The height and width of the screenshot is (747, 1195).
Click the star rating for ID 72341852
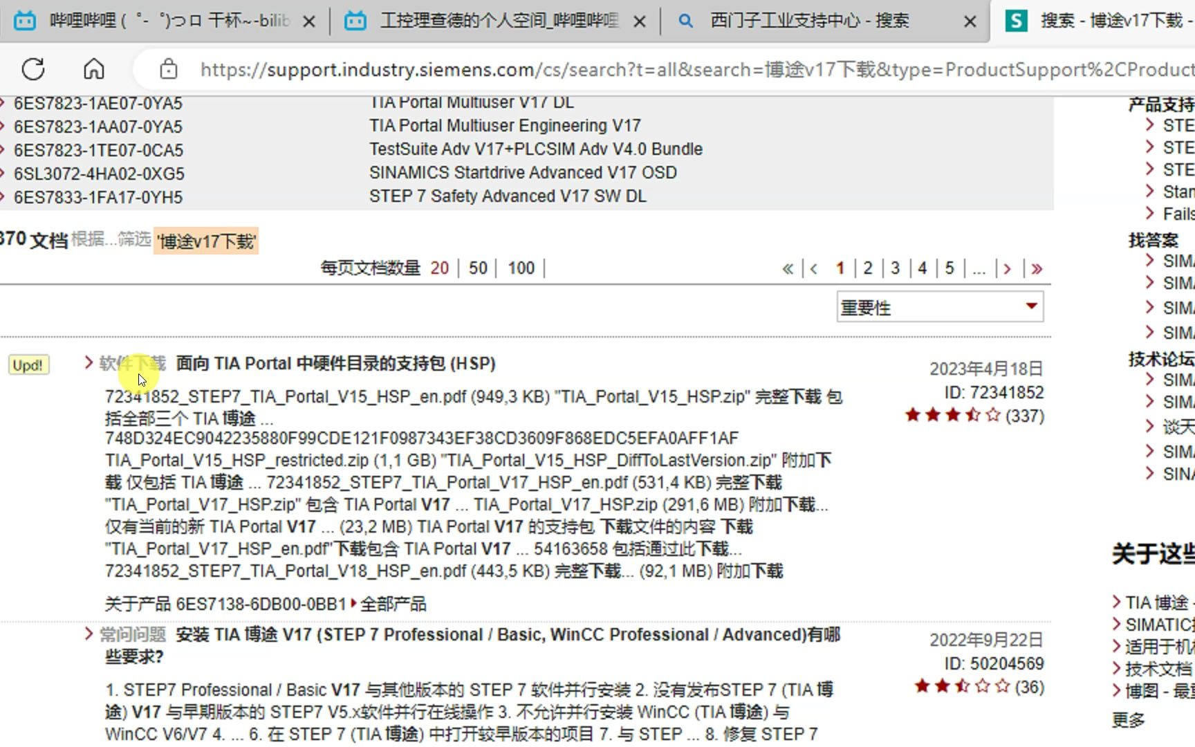coord(953,415)
